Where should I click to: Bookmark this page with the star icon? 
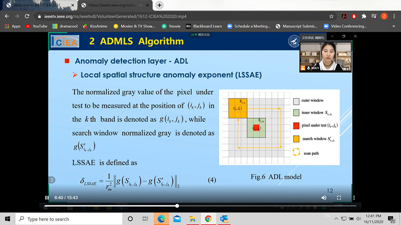pyautogui.click(x=331, y=16)
